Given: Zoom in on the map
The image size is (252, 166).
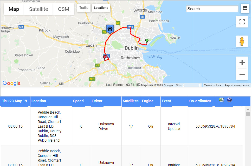Looking at the screenshot, I should tap(242, 63).
